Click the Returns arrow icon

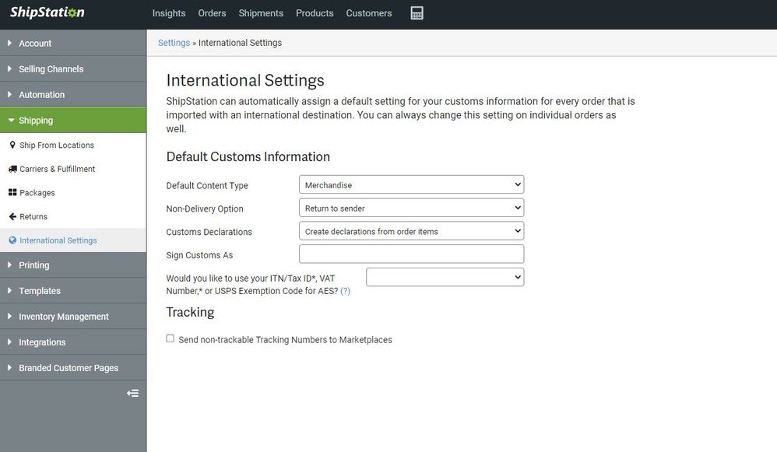(x=12, y=216)
